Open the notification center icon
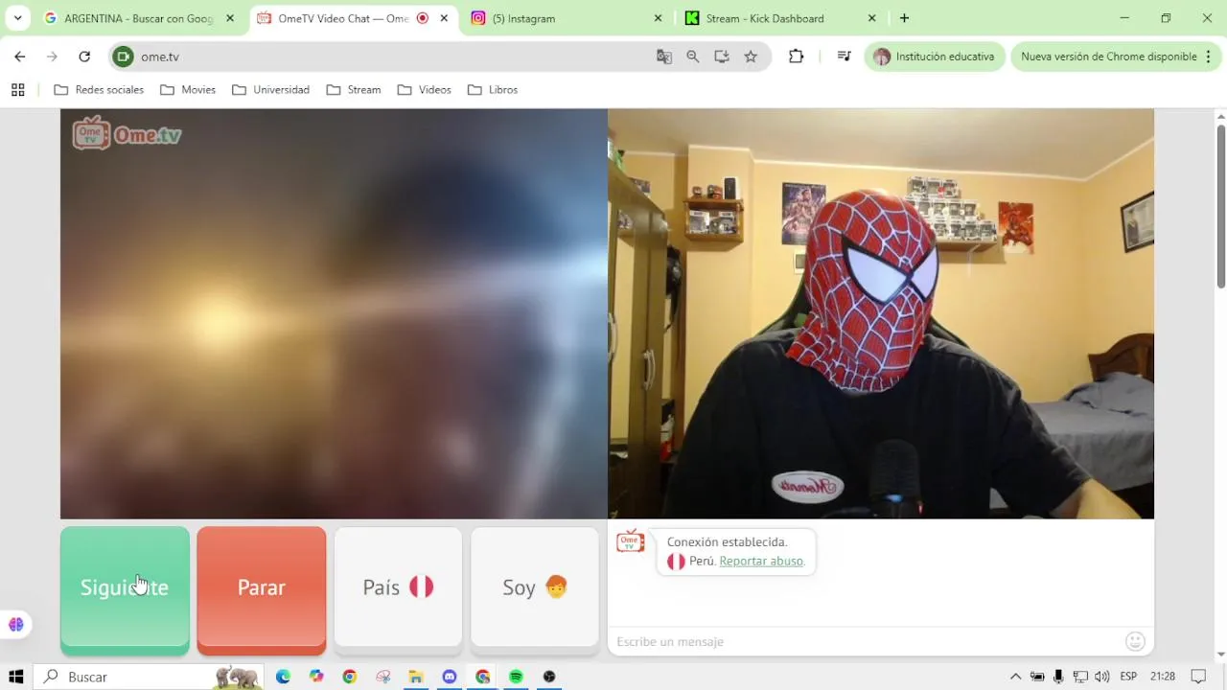 coord(1198,677)
